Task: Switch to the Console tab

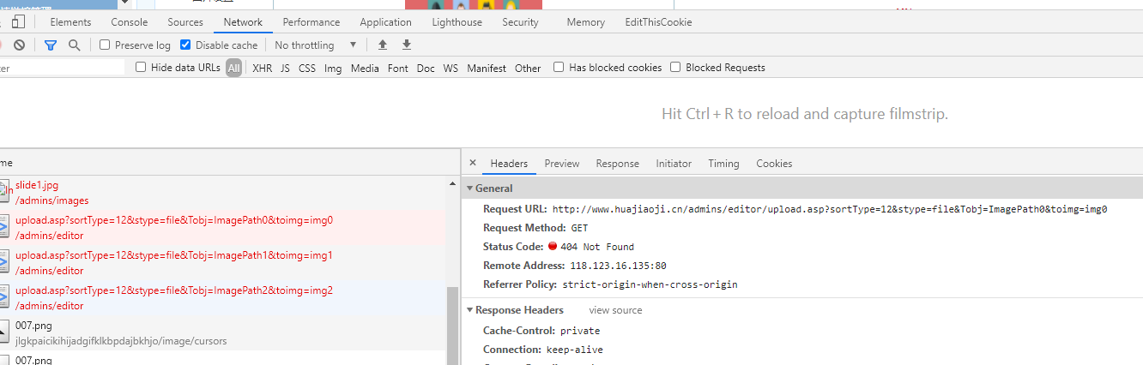Action: (x=130, y=22)
